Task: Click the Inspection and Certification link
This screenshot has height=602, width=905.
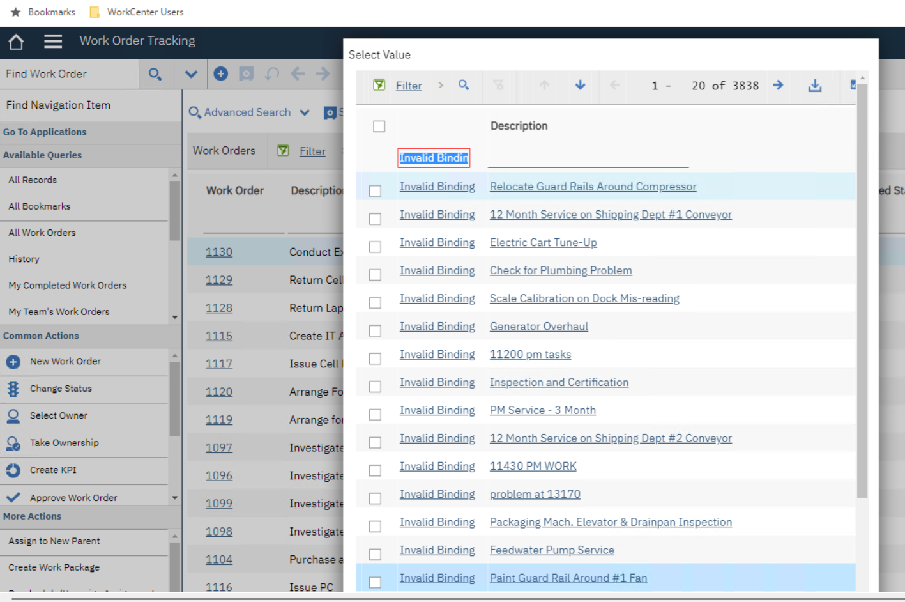Action: tap(558, 382)
